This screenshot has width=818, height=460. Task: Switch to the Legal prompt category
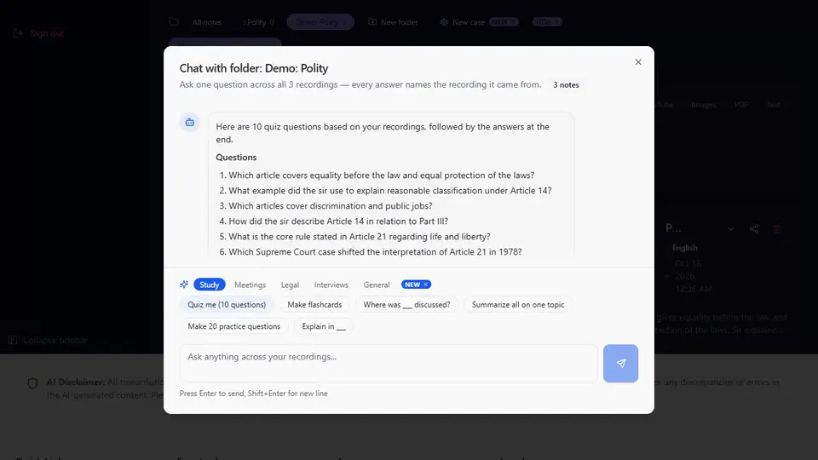pyautogui.click(x=290, y=285)
